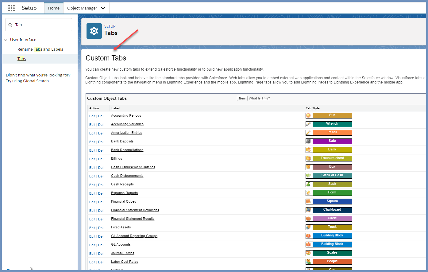
Task: Open the Financial Cubes link
Action: tap(124, 201)
